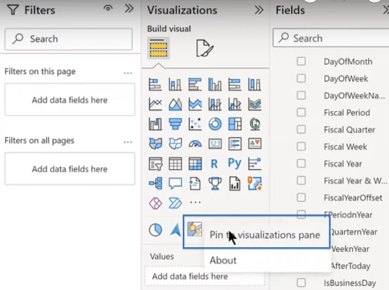The width and height of the screenshot is (389, 290).
Task: Select the Key influencers visual
Action: (254, 163)
